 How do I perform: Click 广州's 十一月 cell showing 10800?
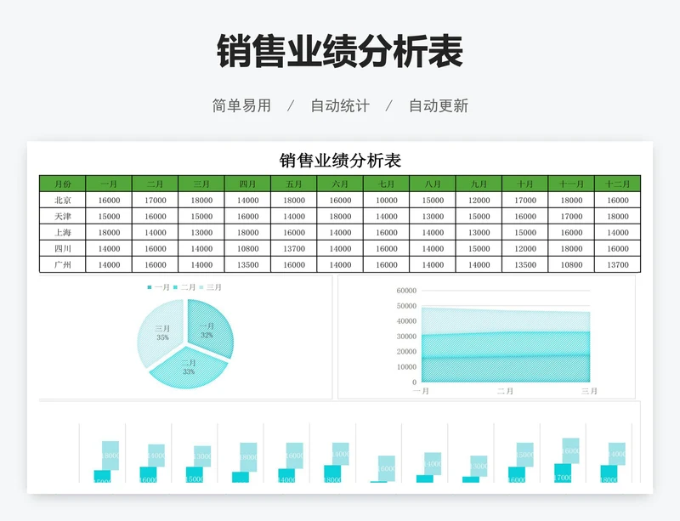[x=571, y=264]
